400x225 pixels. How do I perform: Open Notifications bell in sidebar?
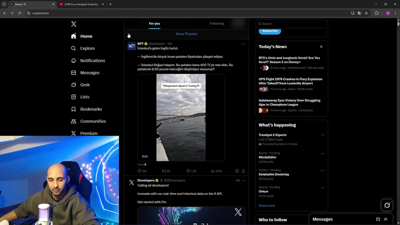click(73, 61)
